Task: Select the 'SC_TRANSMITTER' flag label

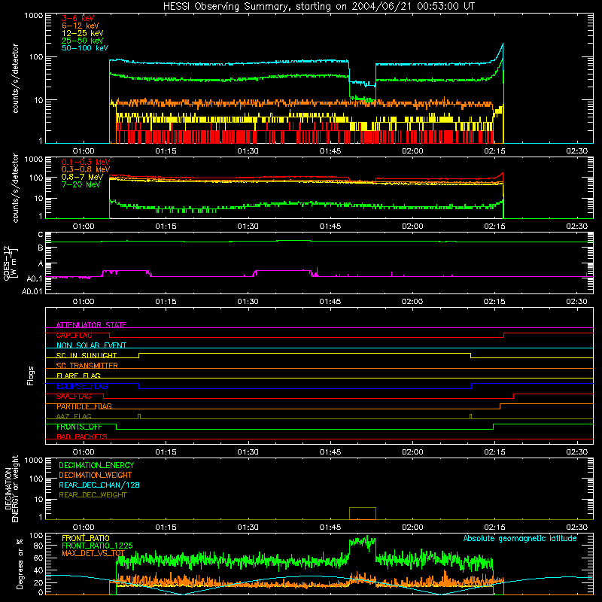Action: (x=87, y=366)
